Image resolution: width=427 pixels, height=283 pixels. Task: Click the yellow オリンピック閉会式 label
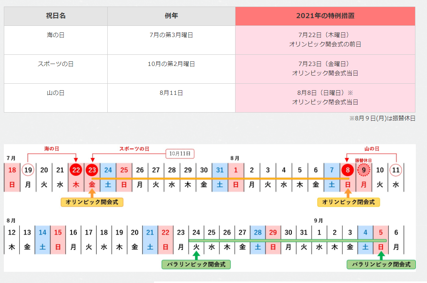(349, 202)
